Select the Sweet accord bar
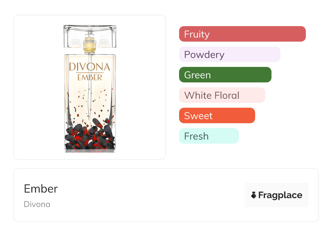The image size is (332, 235). (217, 116)
